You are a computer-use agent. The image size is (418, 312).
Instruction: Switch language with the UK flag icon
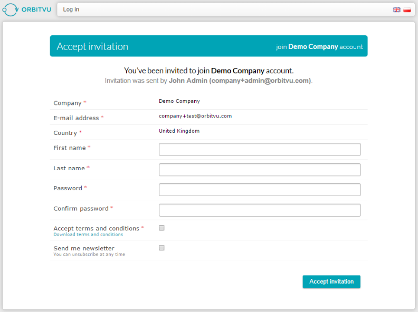coord(397,10)
